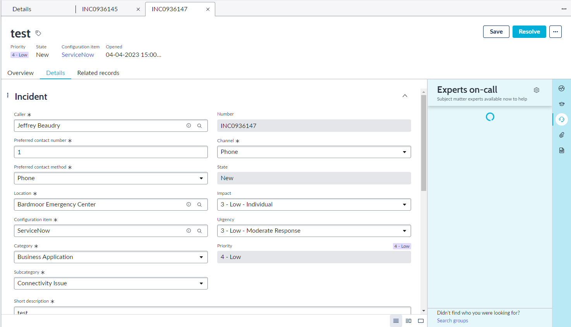Show Configuration item record info icon

point(189,230)
